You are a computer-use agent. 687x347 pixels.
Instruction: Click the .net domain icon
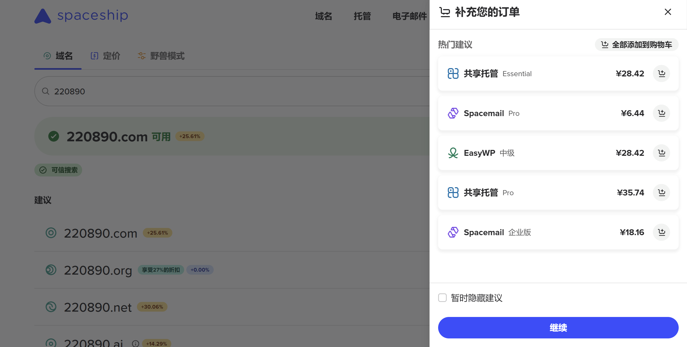[x=51, y=307]
